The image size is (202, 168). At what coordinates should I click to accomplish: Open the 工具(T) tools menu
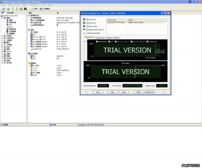click(x=43, y=5)
